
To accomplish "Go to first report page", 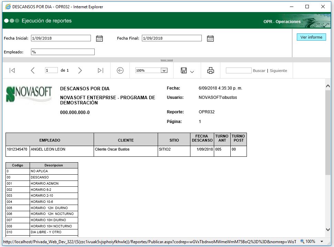I will tap(12, 71).
